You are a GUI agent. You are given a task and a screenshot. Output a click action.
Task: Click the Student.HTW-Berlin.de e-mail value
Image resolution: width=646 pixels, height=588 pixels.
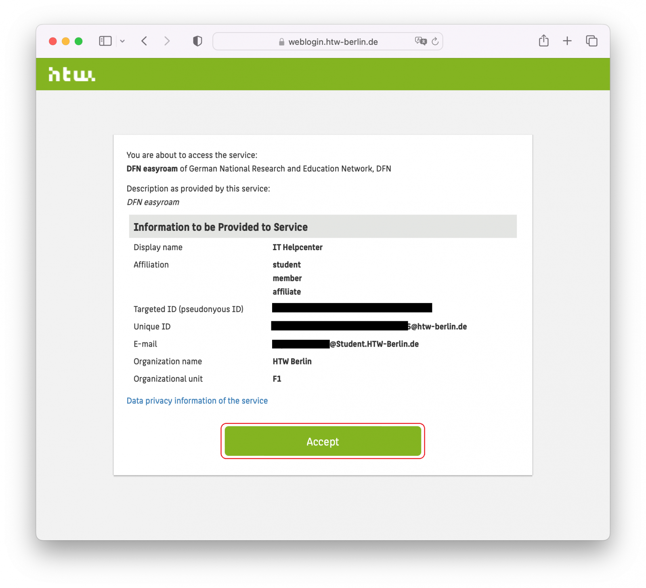pyautogui.click(x=374, y=344)
